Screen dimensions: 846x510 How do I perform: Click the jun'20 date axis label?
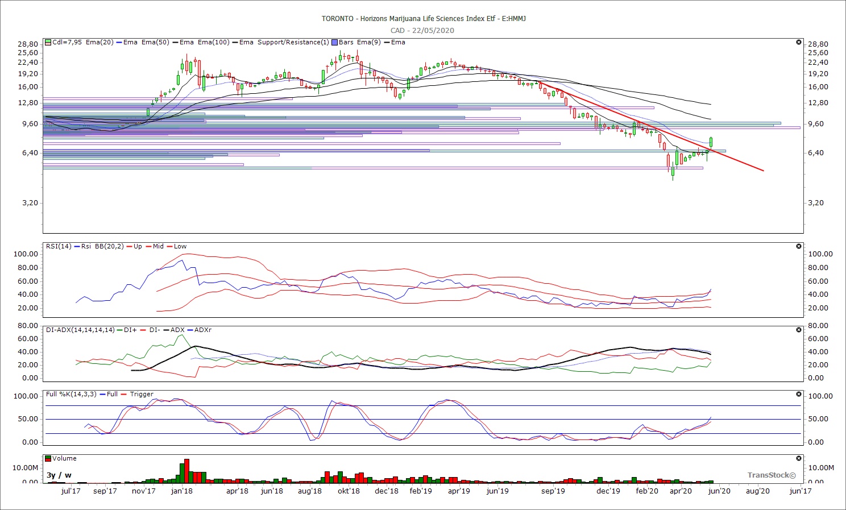coord(720,491)
